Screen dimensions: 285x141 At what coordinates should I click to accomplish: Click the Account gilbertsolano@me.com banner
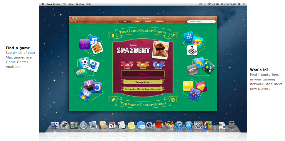[143, 89]
